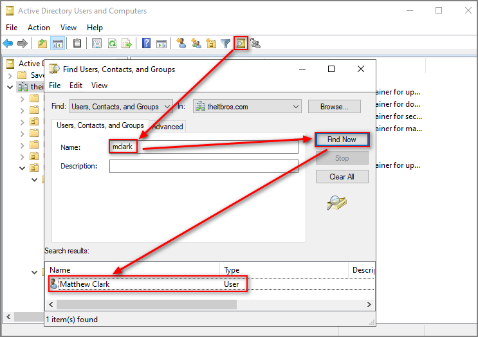This screenshot has width=478, height=337.
Task: Click the main window tree scrollbar left arrow
Action: (x=8, y=316)
